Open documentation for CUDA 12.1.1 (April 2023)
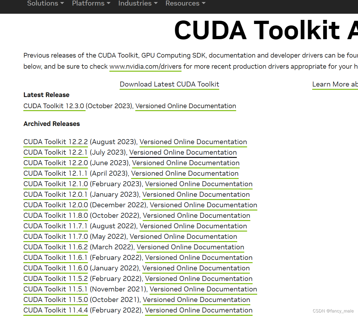 185,174
